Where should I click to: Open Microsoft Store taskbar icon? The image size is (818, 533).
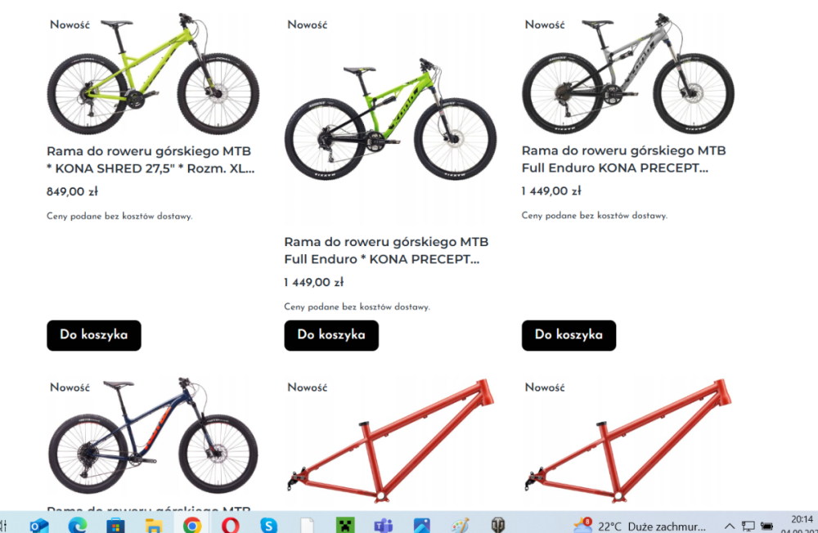[x=115, y=525]
